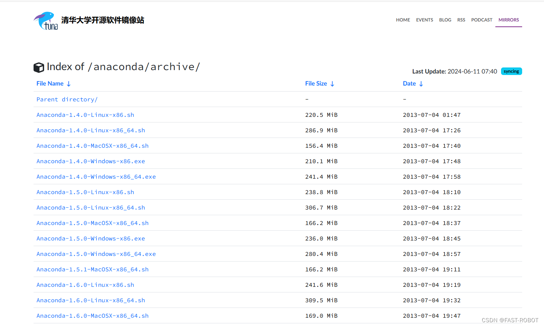This screenshot has width=544, height=326.
Task: Click the 156.4 MiB size cell
Action: point(321,146)
